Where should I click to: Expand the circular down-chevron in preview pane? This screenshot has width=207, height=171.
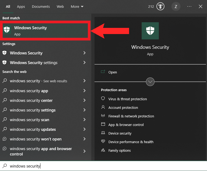(150, 82)
